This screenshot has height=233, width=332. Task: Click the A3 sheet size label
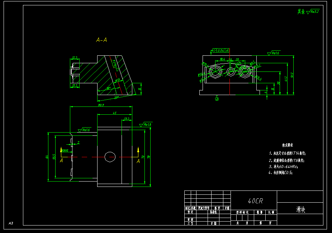[x=11, y=223]
